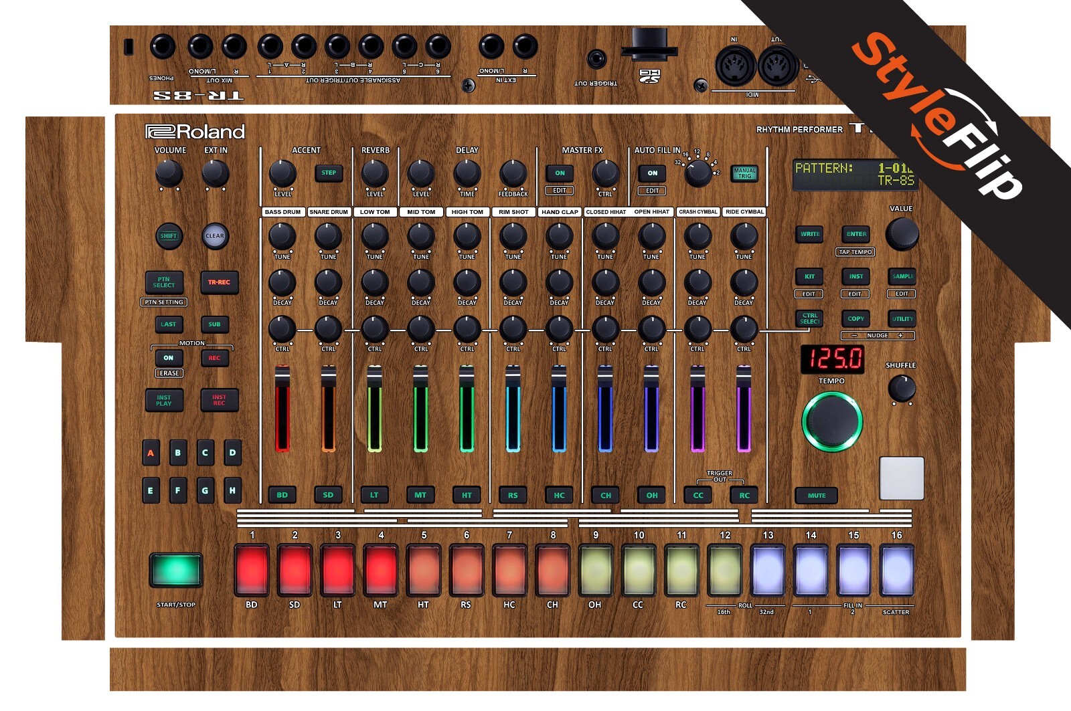
Task: Select the SD instrument button
Action: tap(328, 495)
